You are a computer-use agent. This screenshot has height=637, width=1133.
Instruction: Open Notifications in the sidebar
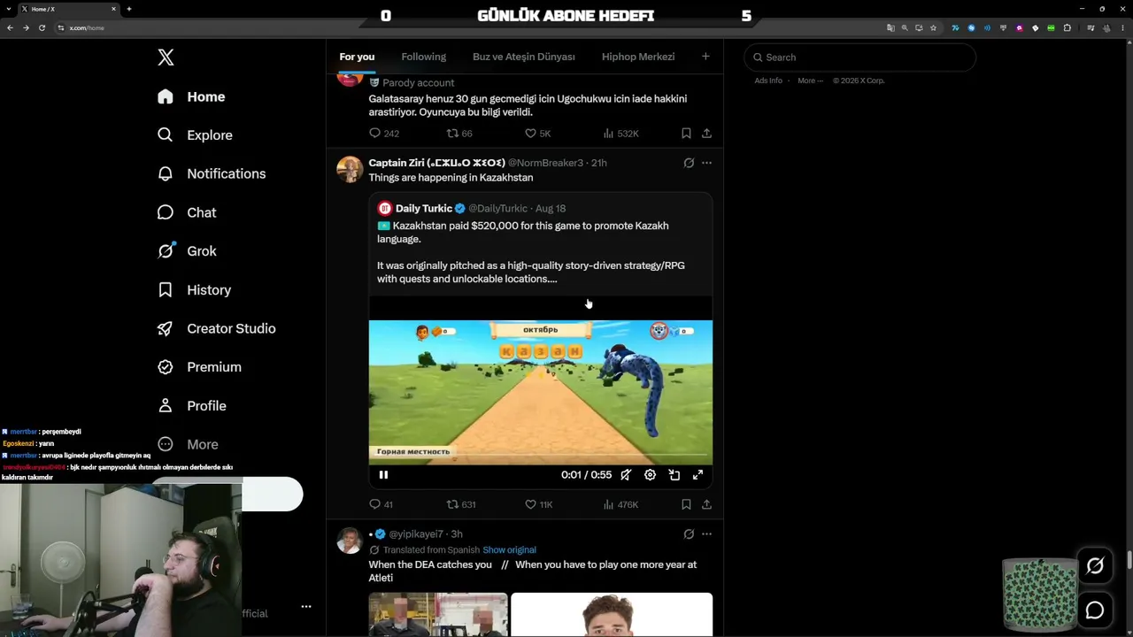point(212,173)
